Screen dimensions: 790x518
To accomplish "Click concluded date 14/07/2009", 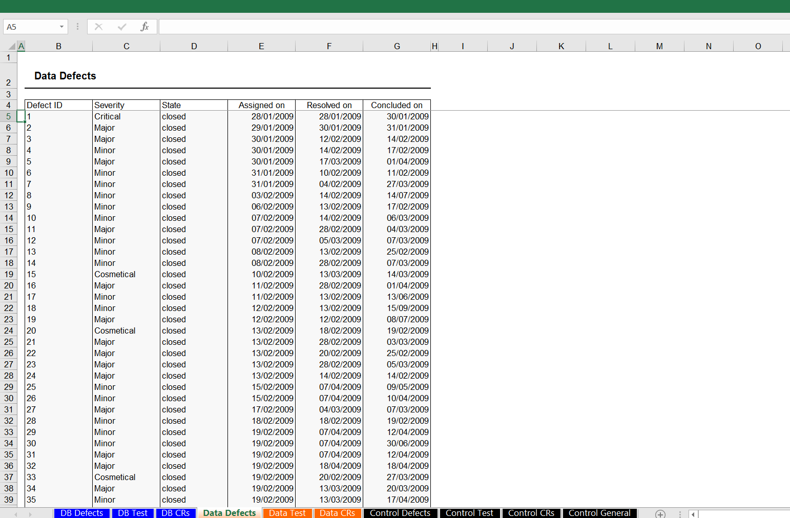I will (397, 195).
